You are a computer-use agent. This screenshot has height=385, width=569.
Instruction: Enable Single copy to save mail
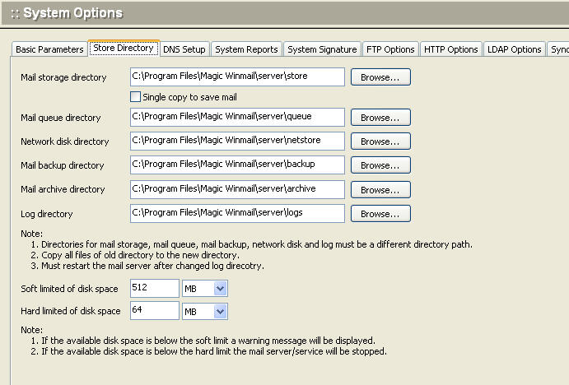point(136,97)
